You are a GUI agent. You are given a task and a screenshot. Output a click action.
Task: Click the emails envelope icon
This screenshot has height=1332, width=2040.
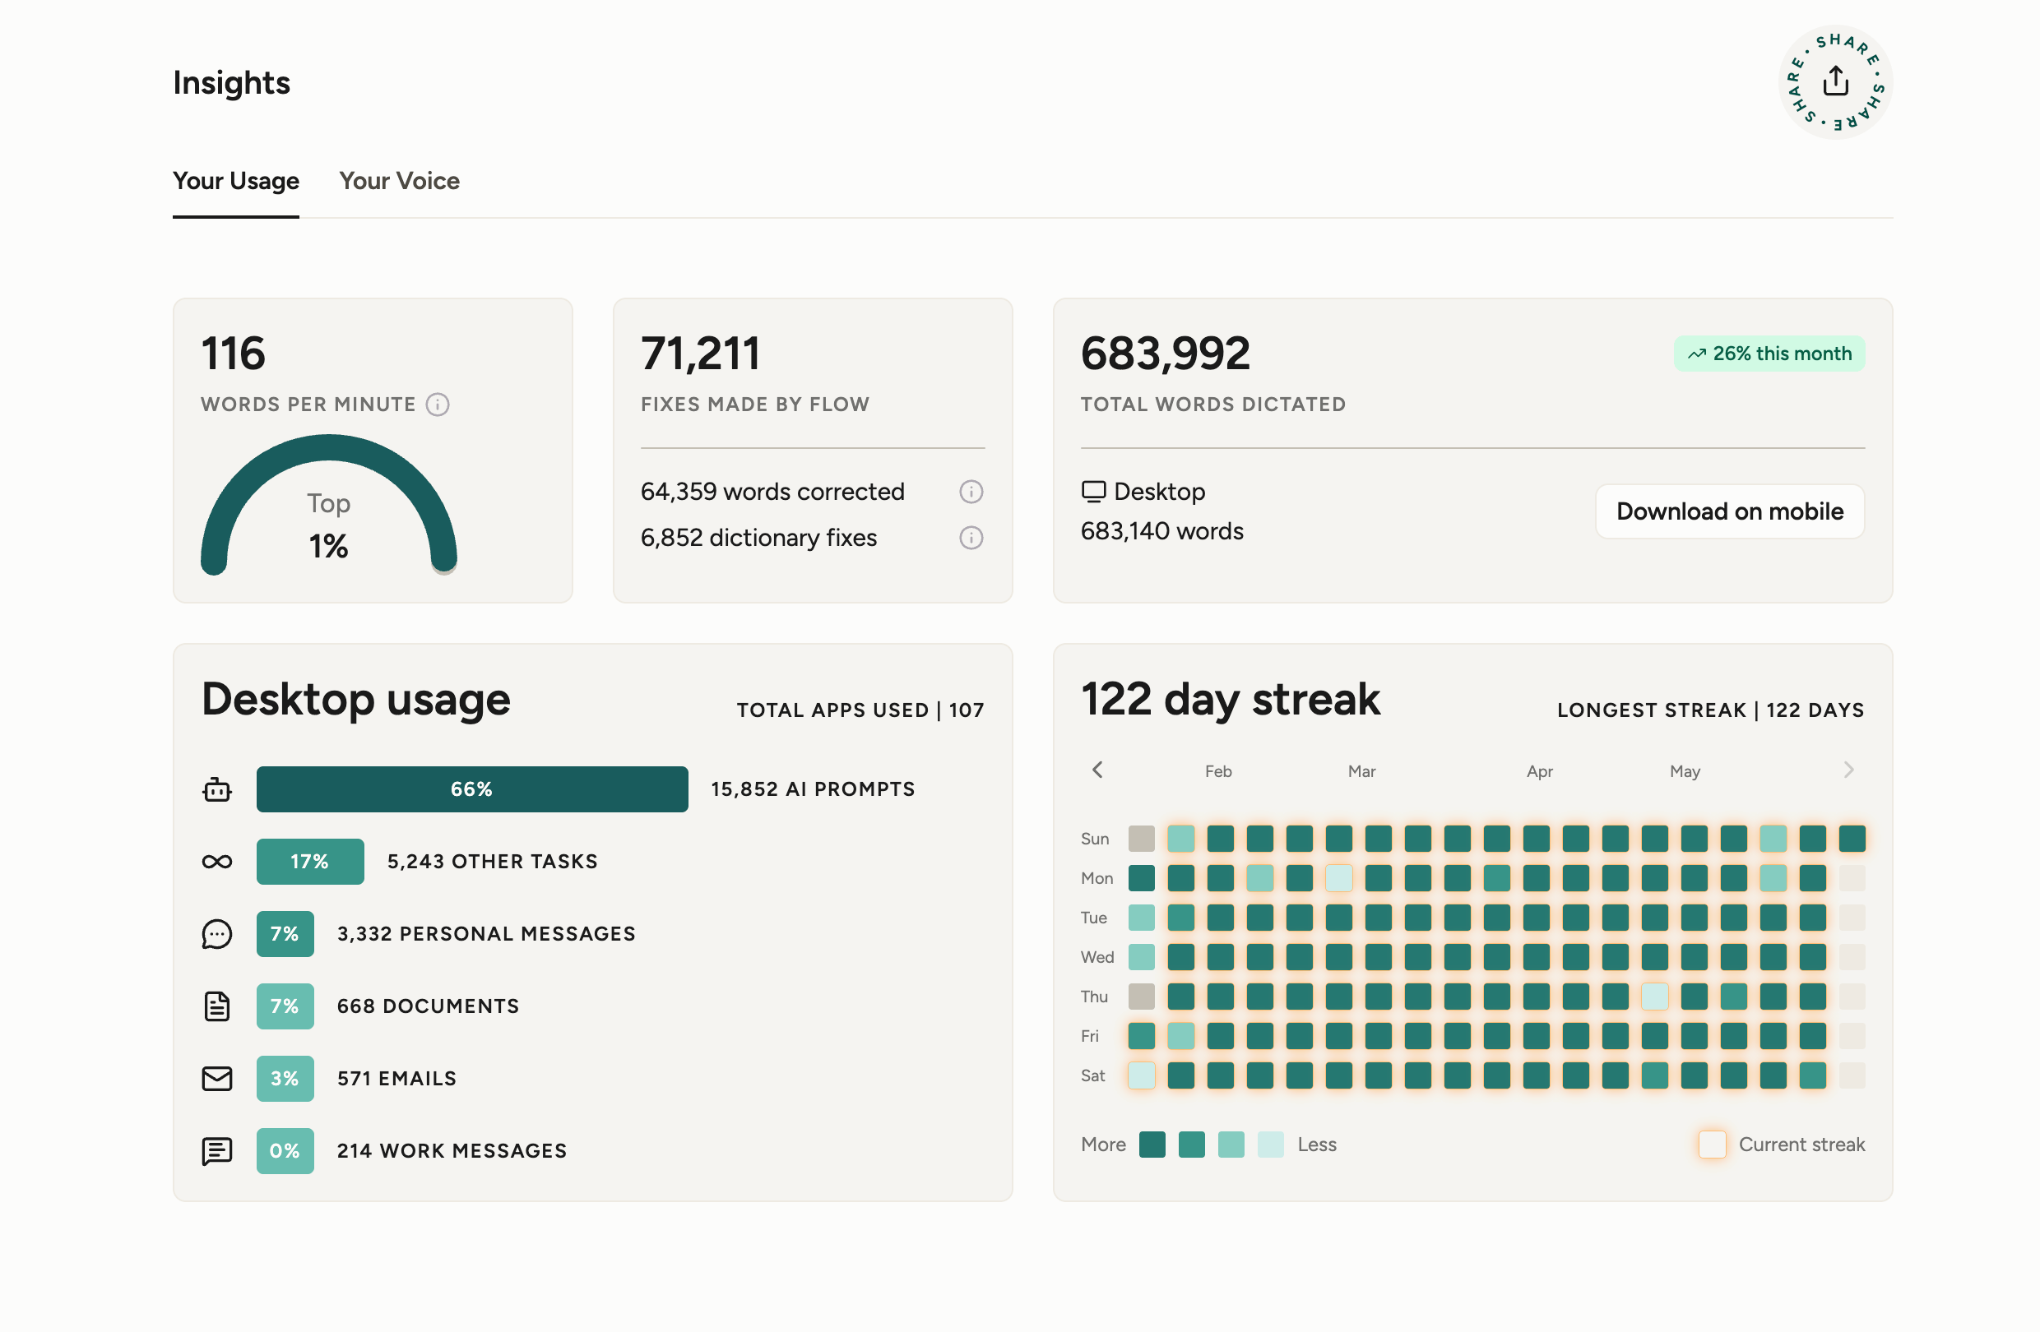pos(217,1079)
